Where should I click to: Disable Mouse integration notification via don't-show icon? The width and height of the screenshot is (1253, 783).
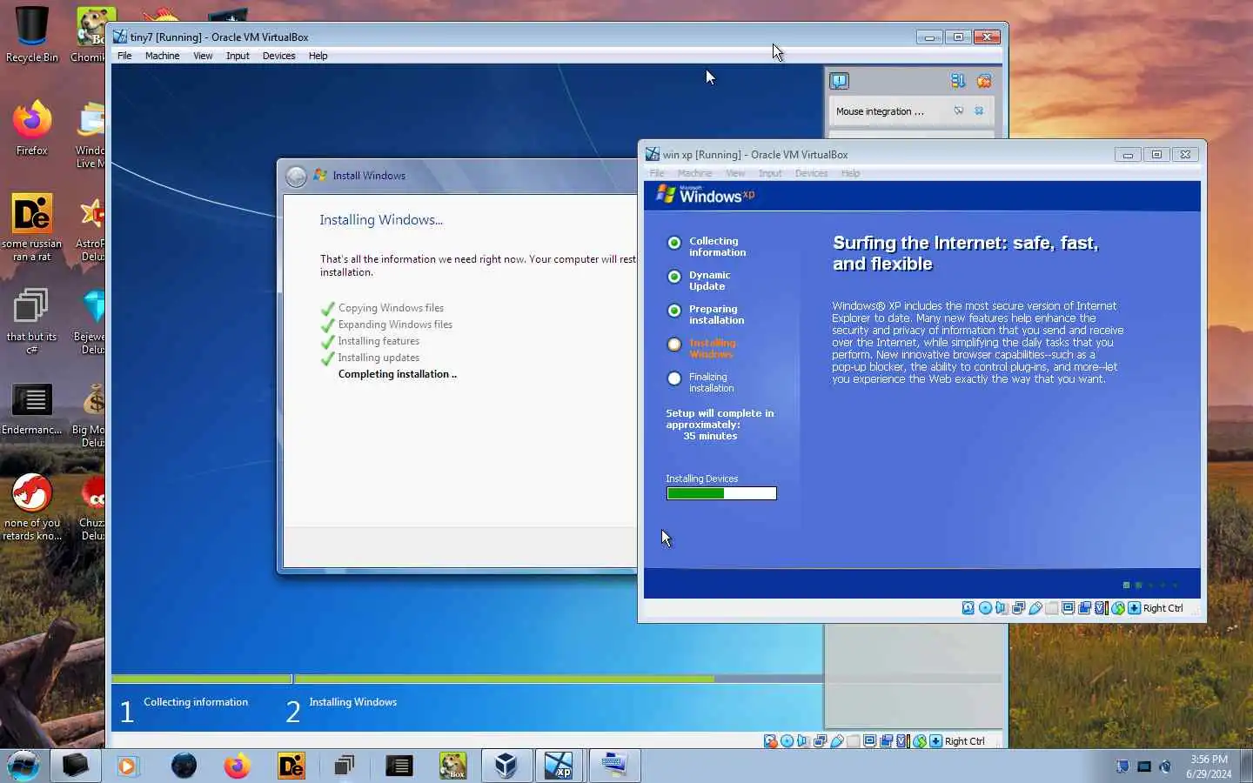point(958,110)
